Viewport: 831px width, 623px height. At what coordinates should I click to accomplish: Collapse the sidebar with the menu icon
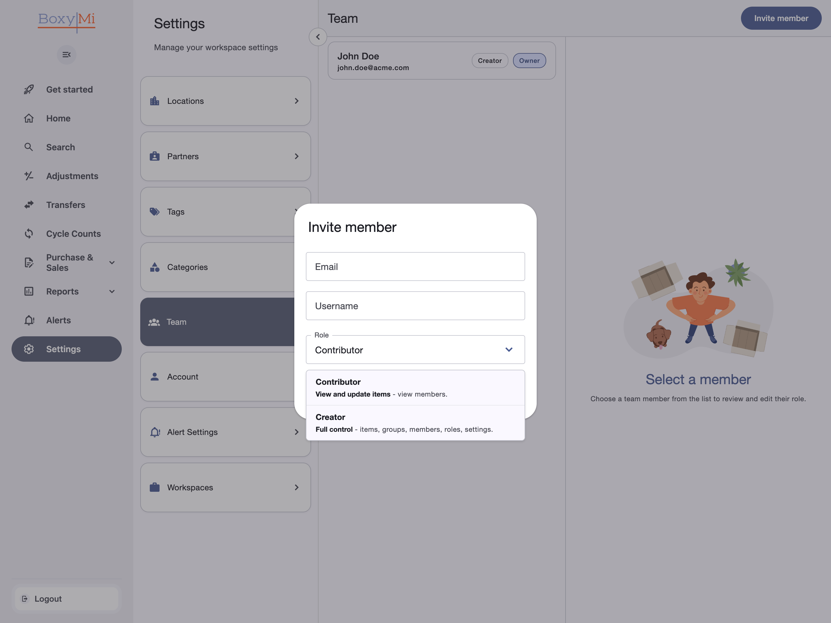click(x=66, y=55)
